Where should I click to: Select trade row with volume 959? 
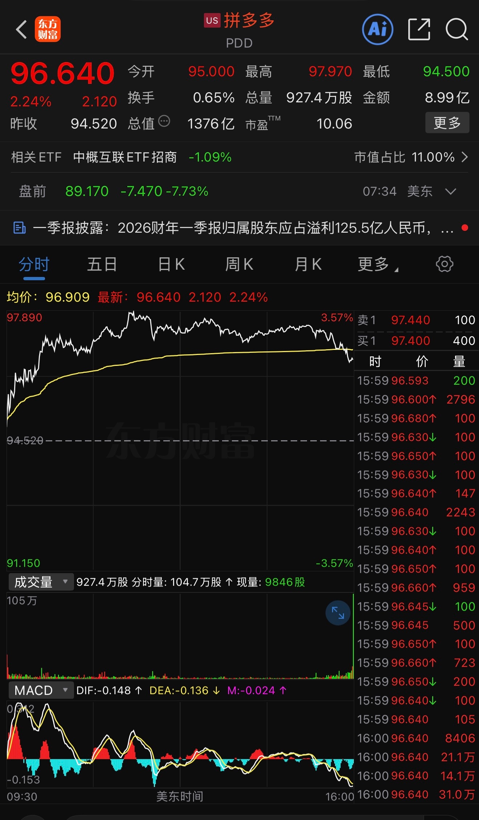416,587
